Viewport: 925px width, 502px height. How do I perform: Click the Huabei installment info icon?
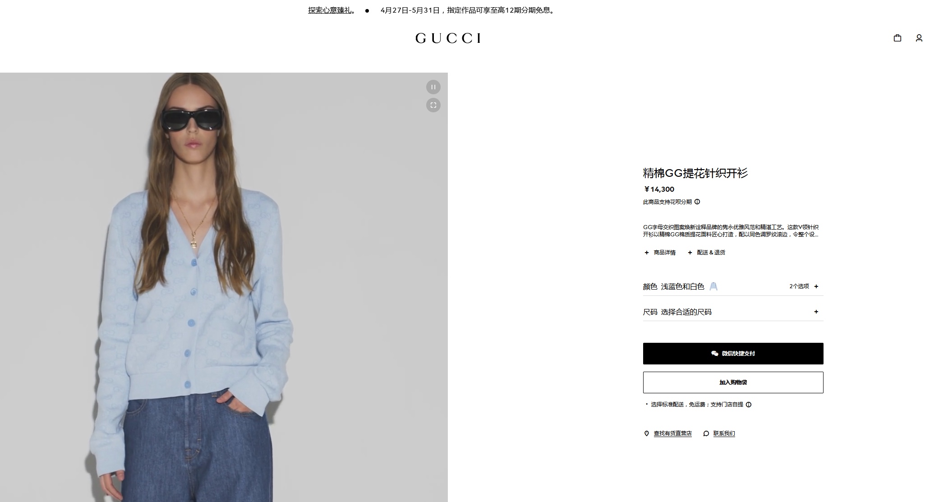(697, 202)
